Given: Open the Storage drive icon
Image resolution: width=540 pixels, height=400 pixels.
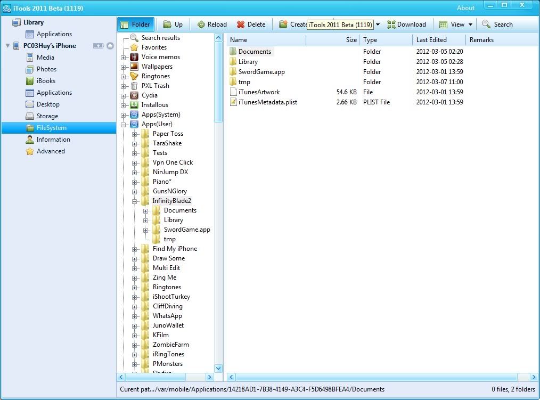Looking at the screenshot, I should click(30, 116).
